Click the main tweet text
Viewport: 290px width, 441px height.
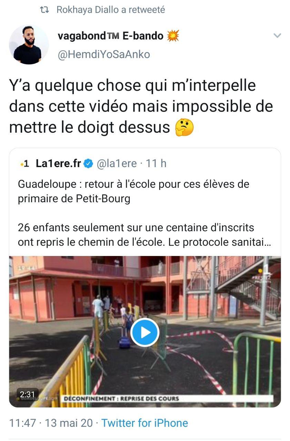pyautogui.click(x=141, y=106)
